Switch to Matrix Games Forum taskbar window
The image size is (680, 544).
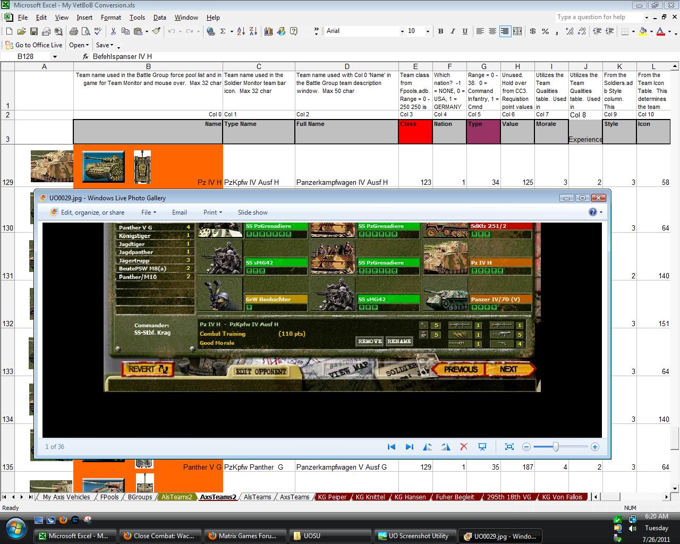pyautogui.click(x=244, y=536)
